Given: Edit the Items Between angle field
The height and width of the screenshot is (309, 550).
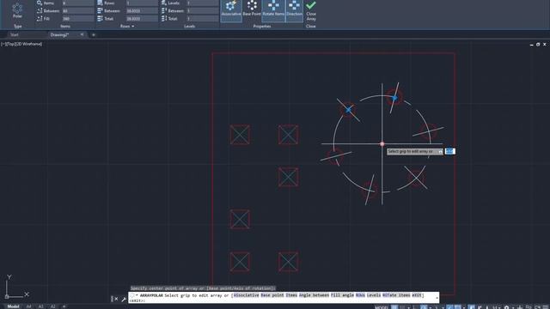Looking at the screenshot, I should coord(78,11).
